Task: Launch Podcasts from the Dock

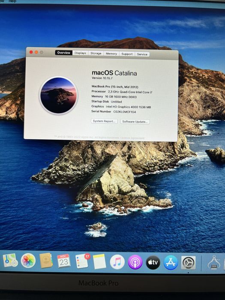Action: [135, 262]
